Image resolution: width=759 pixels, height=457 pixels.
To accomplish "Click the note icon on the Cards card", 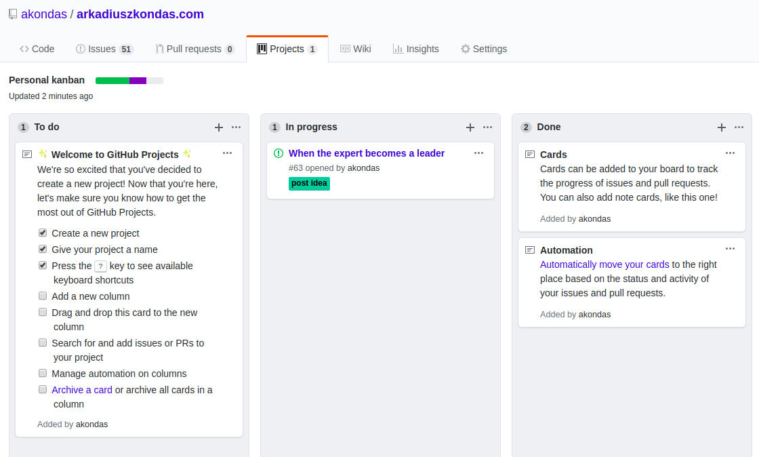I will (530, 155).
